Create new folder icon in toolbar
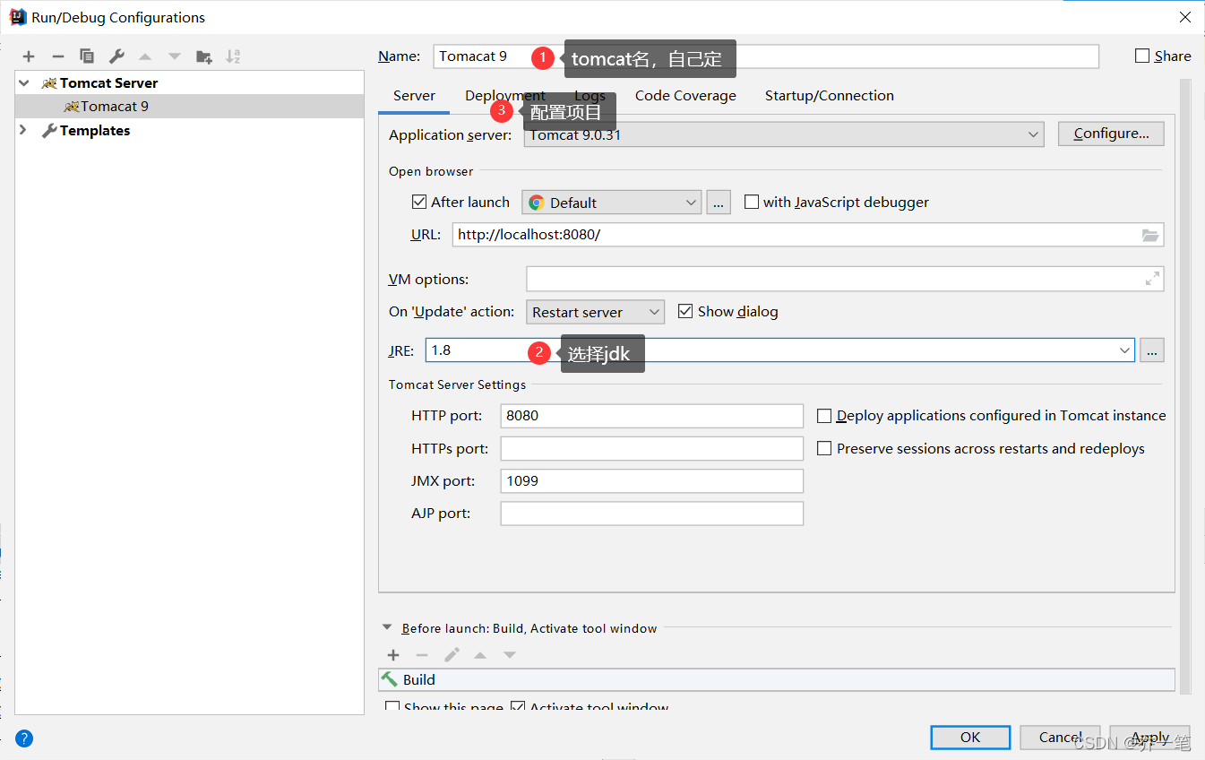Viewport: 1205px width, 760px height. click(x=204, y=56)
